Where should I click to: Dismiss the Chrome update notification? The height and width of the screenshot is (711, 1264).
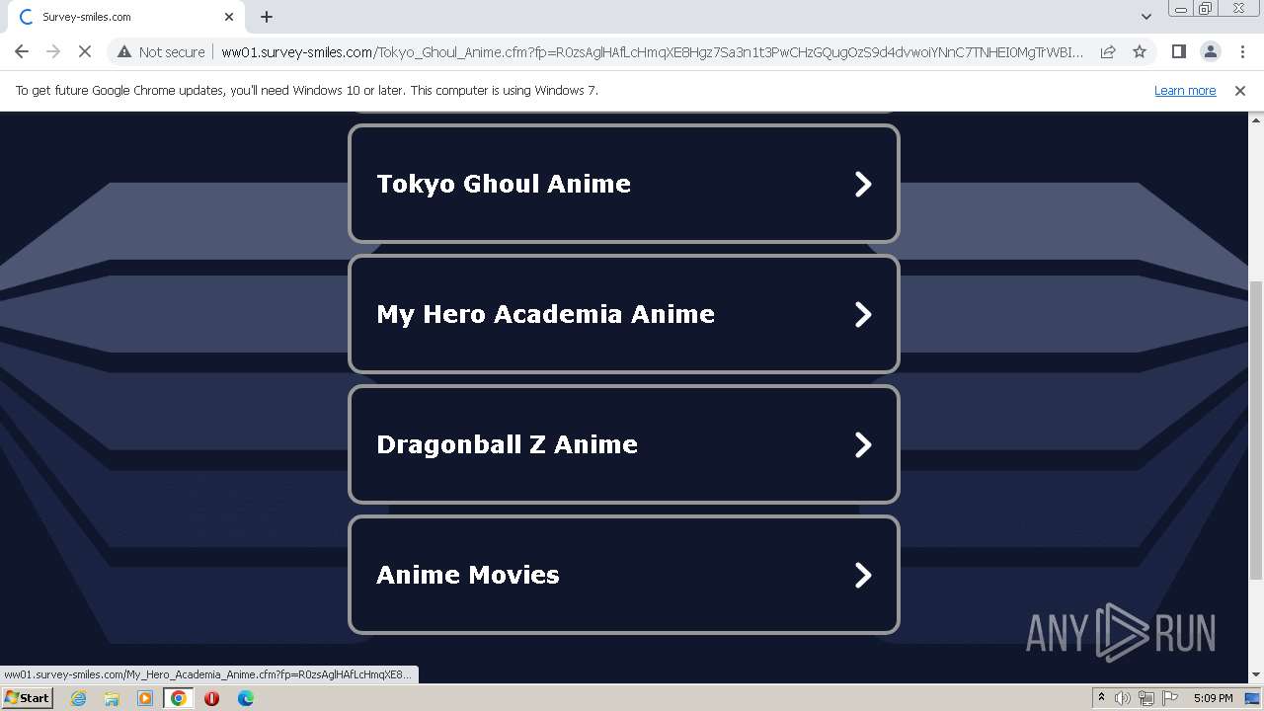[x=1240, y=90]
